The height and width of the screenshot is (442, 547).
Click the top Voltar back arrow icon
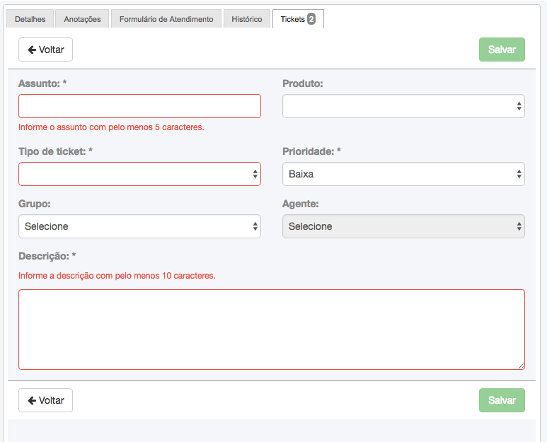coord(32,50)
